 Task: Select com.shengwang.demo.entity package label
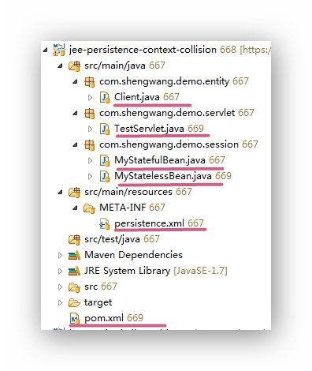point(164,81)
